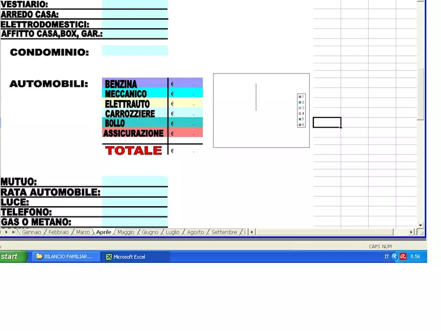The height and width of the screenshot is (331, 441).
Task: Click the TELEFONO value cell
Action: pos(135,211)
